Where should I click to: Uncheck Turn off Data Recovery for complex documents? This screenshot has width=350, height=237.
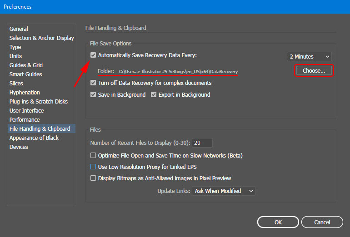tap(93, 83)
